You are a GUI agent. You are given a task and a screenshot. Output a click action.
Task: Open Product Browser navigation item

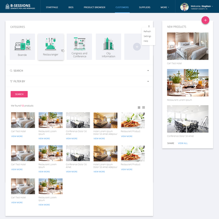[95, 7]
